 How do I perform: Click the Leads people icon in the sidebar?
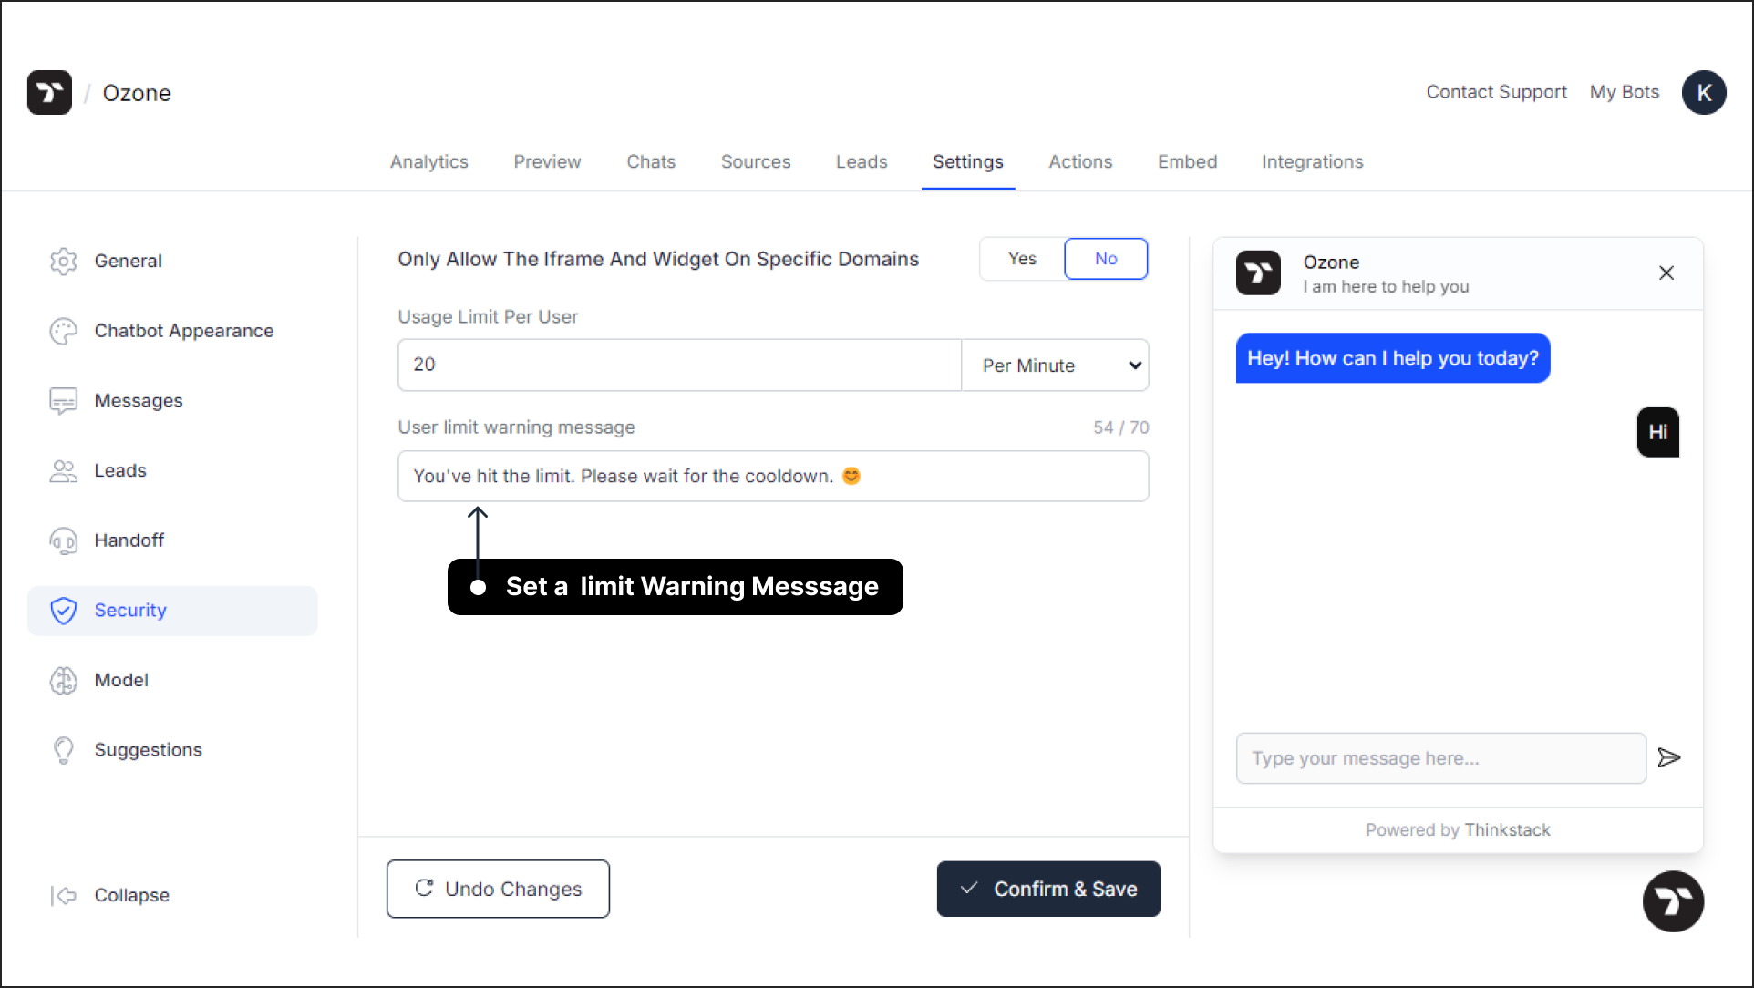pyautogui.click(x=64, y=470)
